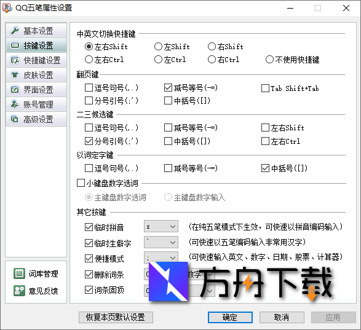Image resolution: width=361 pixels, height=330 pixels.
Task: Click the 词库管理 notebook icon
Action: click(x=19, y=273)
